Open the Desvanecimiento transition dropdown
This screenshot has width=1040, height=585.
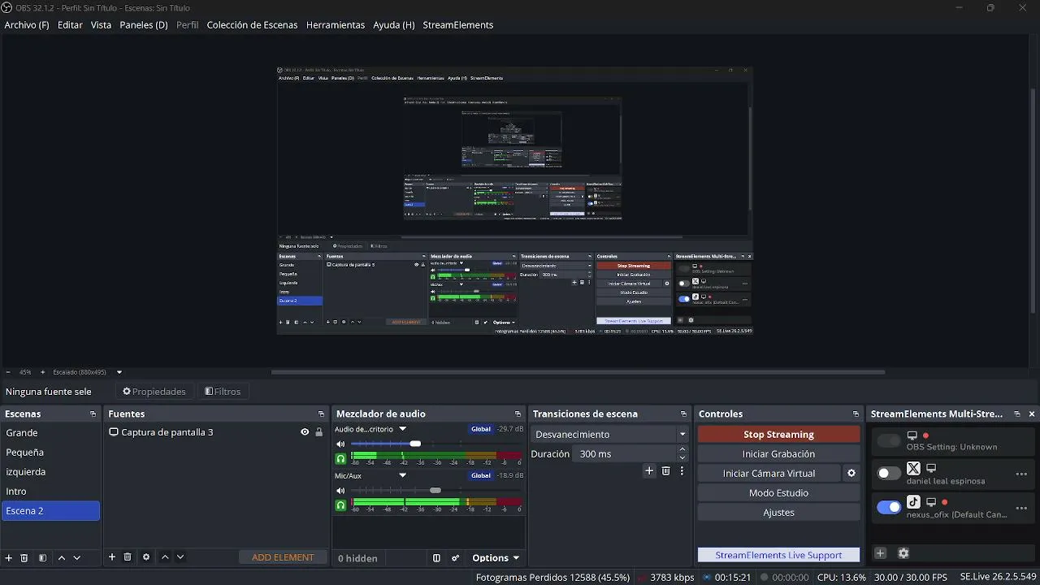(610, 435)
